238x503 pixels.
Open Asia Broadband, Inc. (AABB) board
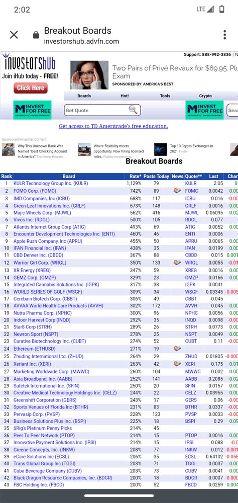(45, 379)
